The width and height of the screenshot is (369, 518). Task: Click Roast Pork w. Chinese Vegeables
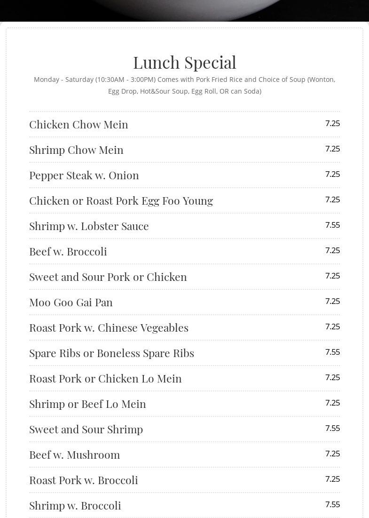109,327
